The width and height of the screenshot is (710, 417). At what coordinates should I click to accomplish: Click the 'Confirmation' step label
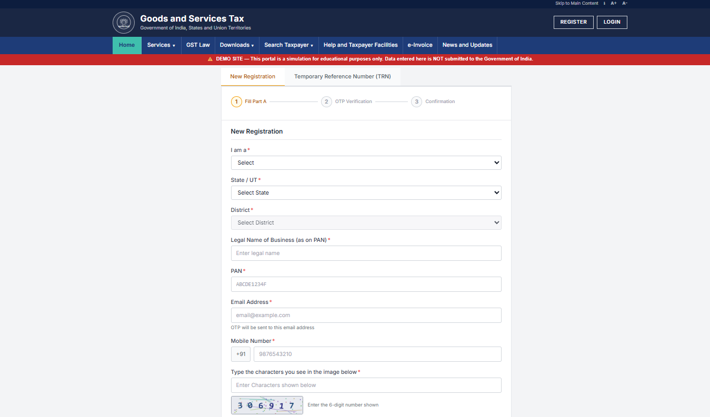click(440, 101)
